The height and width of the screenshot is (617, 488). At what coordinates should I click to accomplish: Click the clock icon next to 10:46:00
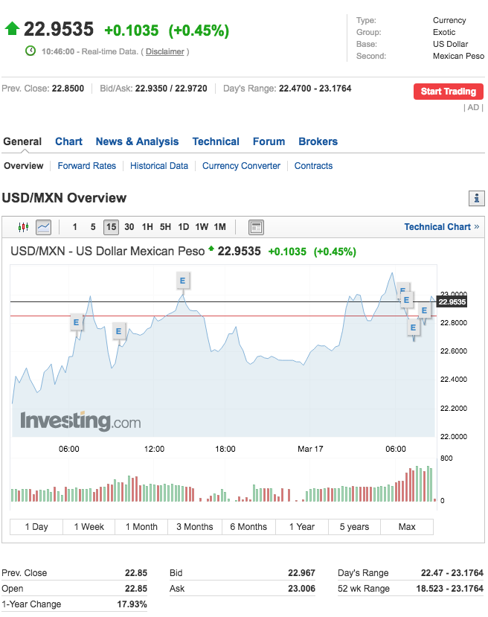30,51
